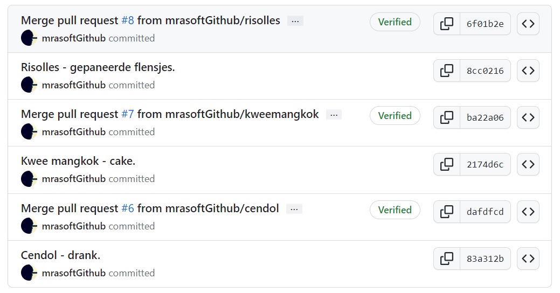Browse repository at commit dafdfcd
The image size is (560, 293).
click(528, 212)
